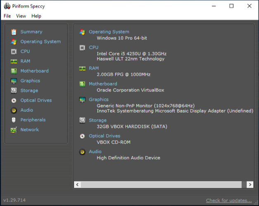Open the File menu

(x=7, y=16)
